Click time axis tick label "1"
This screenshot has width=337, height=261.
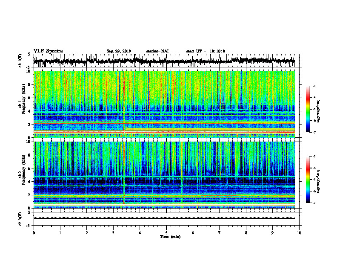(x=60, y=233)
